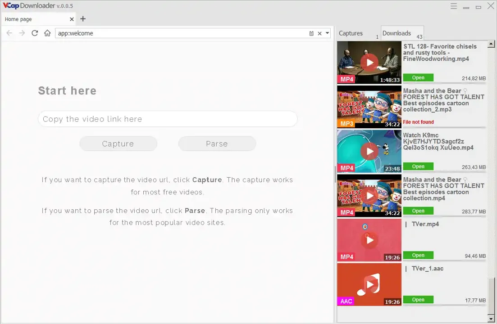Open a new tab with the plus icon
The height and width of the screenshot is (324, 497).
tap(83, 18)
